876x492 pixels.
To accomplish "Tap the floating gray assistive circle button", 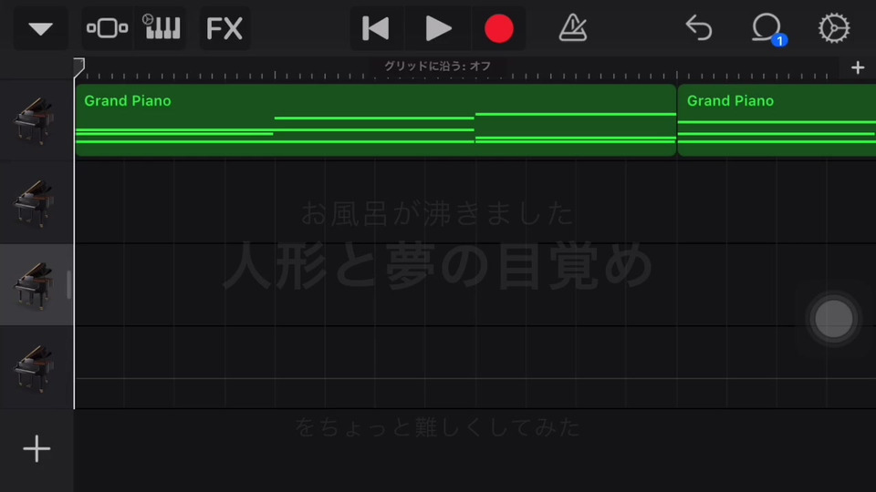I will (833, 319).
